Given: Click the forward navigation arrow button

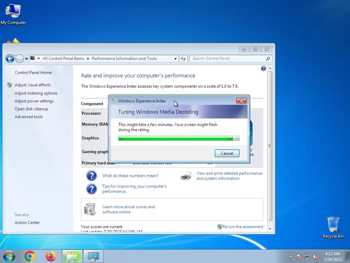Looking at the screenshot, I should pyautogui.click(x=19, y=59).
